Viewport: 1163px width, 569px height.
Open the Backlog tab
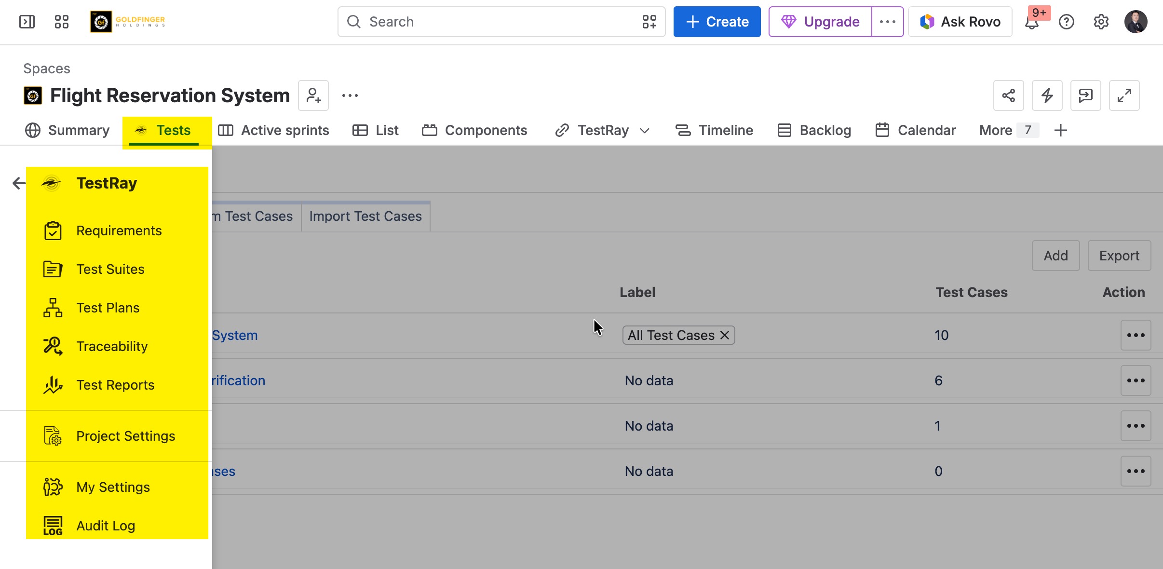(814, 130)
